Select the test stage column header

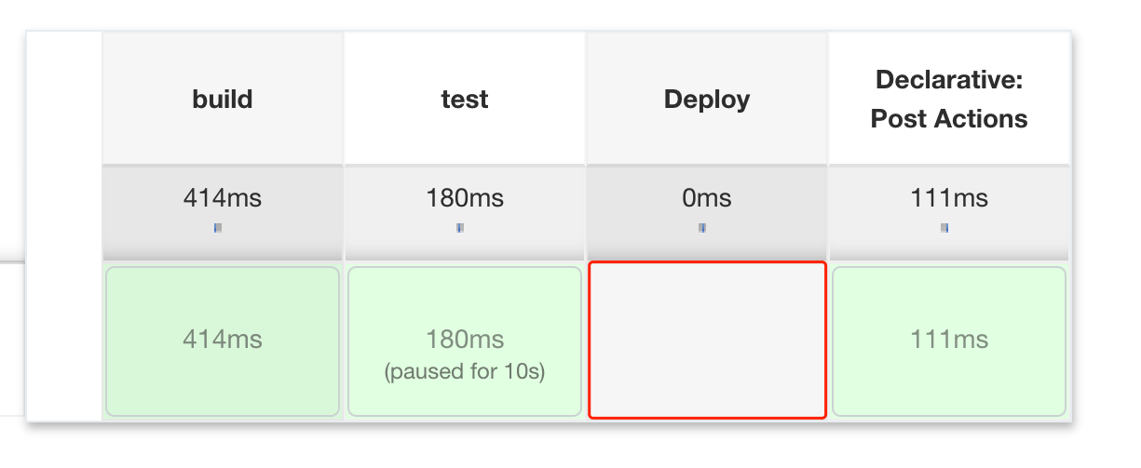point(465,100)
